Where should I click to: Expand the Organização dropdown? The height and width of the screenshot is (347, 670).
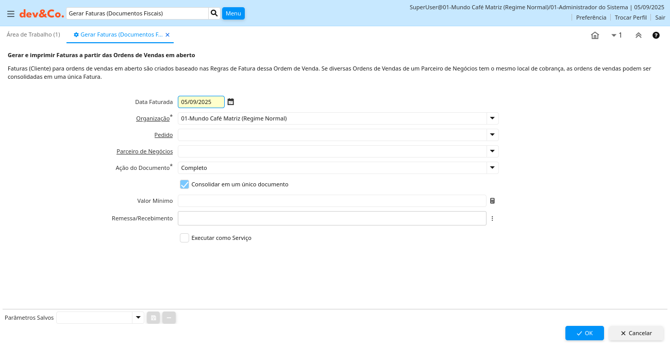(x=492, y=118)
